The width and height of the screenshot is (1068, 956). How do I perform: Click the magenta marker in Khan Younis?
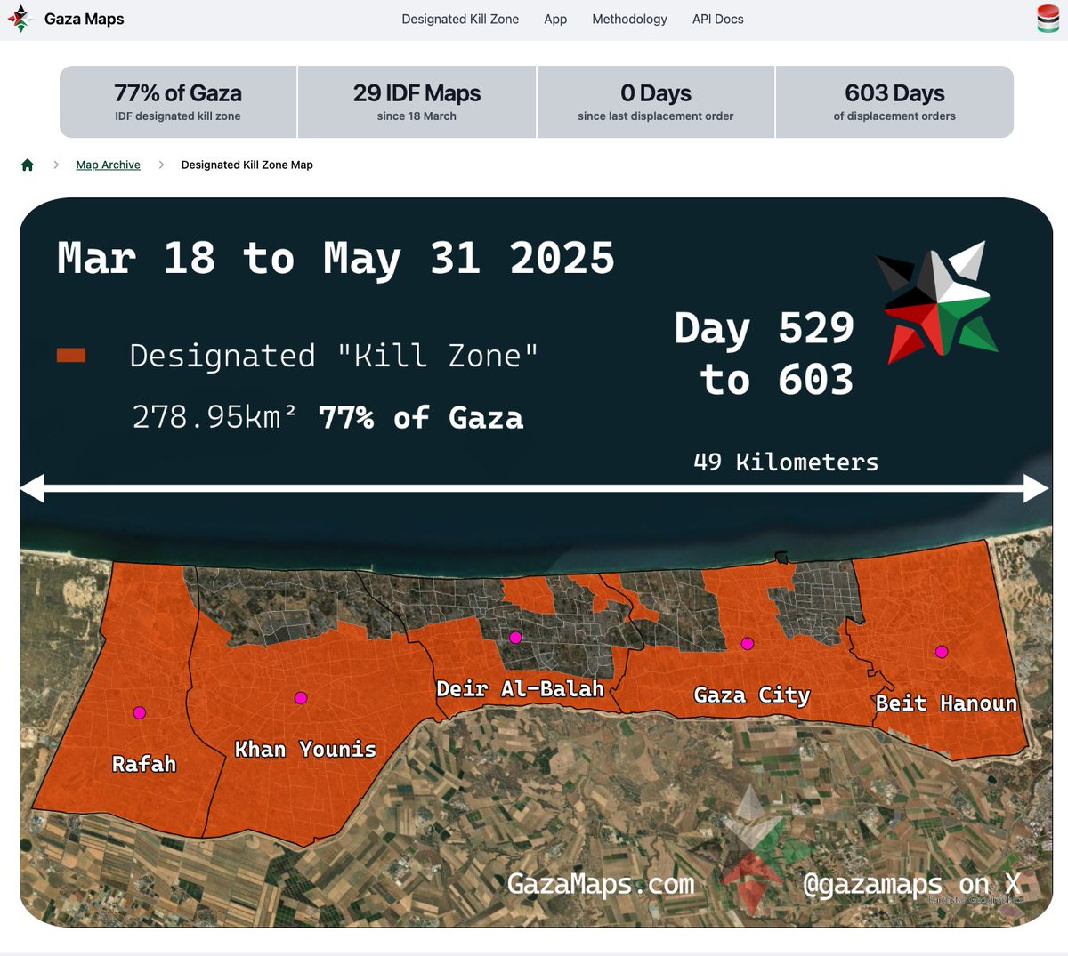tap(301, 698)
